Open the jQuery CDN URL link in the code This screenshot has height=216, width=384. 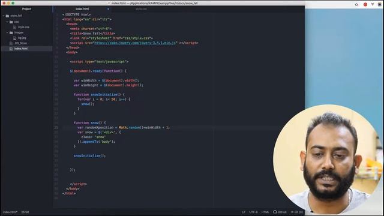pyautogui.click(x=135, y=43)
